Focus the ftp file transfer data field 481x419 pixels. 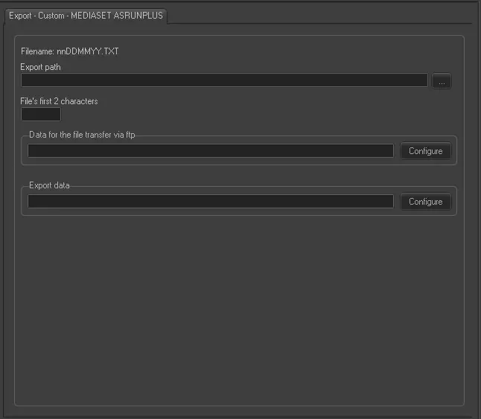(x=210, y=151)
